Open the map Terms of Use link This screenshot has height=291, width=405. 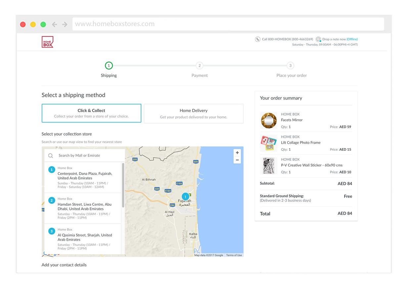click(x=234, y=255)
